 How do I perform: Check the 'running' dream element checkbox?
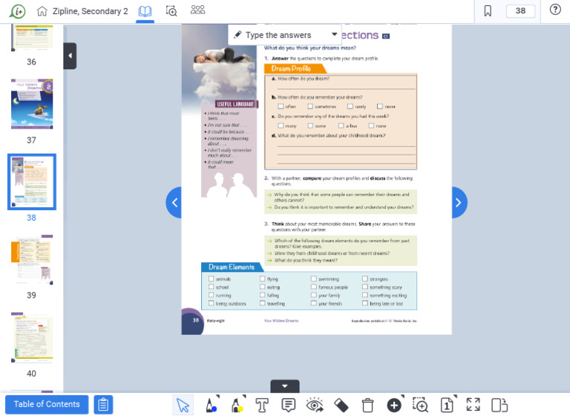tap(211, 295)
